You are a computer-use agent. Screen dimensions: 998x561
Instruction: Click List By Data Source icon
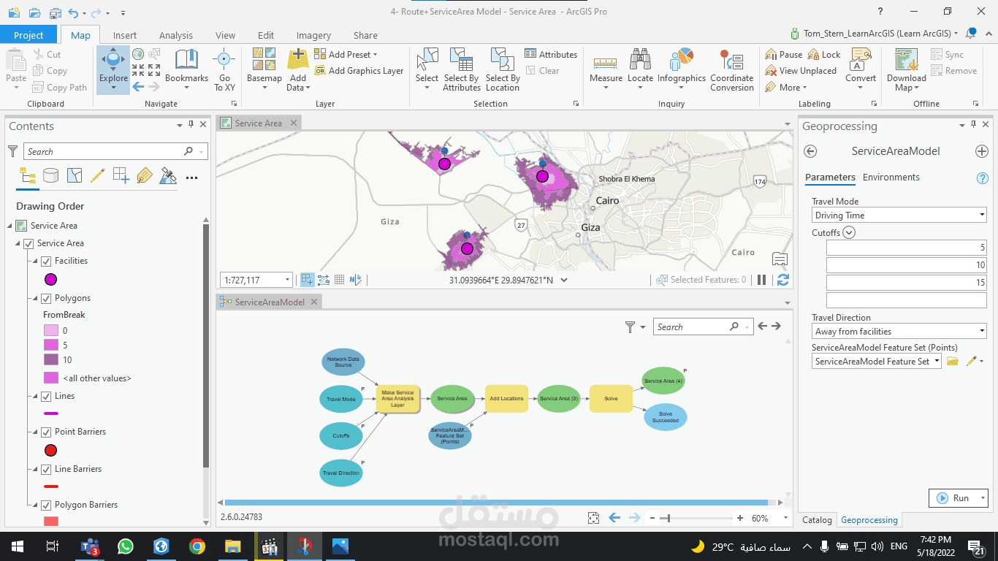pyautogui.click(x=50, y=175)
